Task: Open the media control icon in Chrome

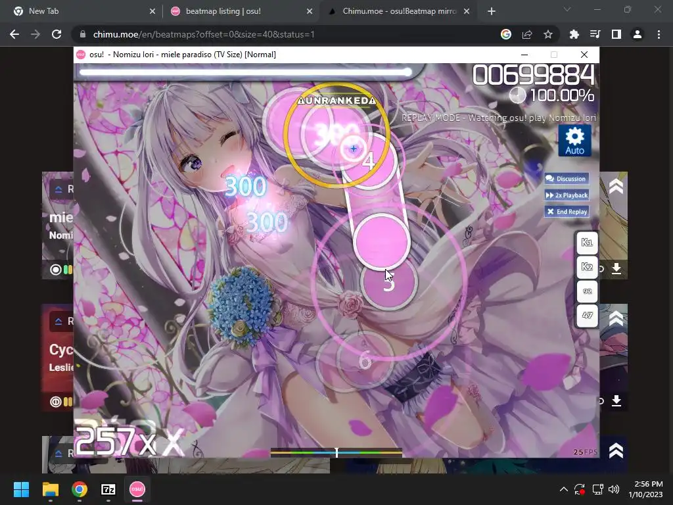Action: coord(595,34)
